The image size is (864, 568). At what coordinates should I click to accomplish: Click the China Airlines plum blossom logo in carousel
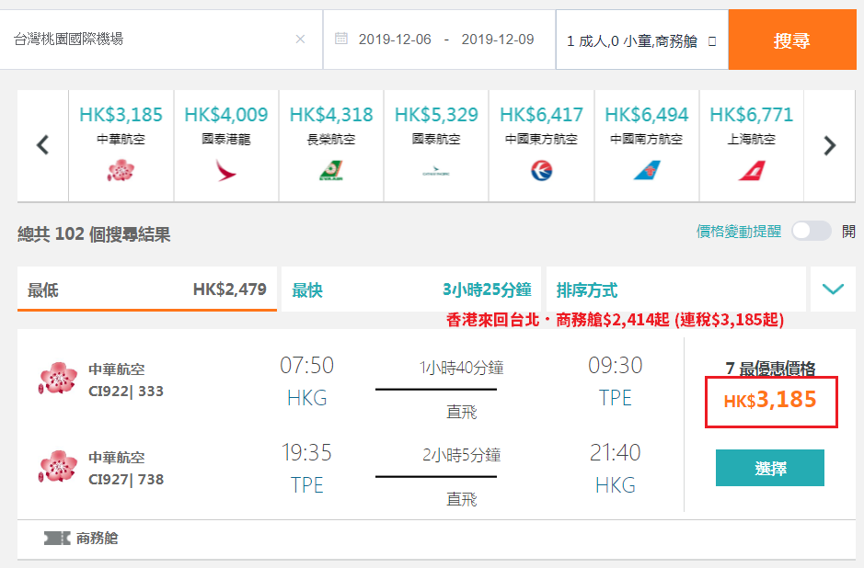pyautogui.click(x=121, y=170)
